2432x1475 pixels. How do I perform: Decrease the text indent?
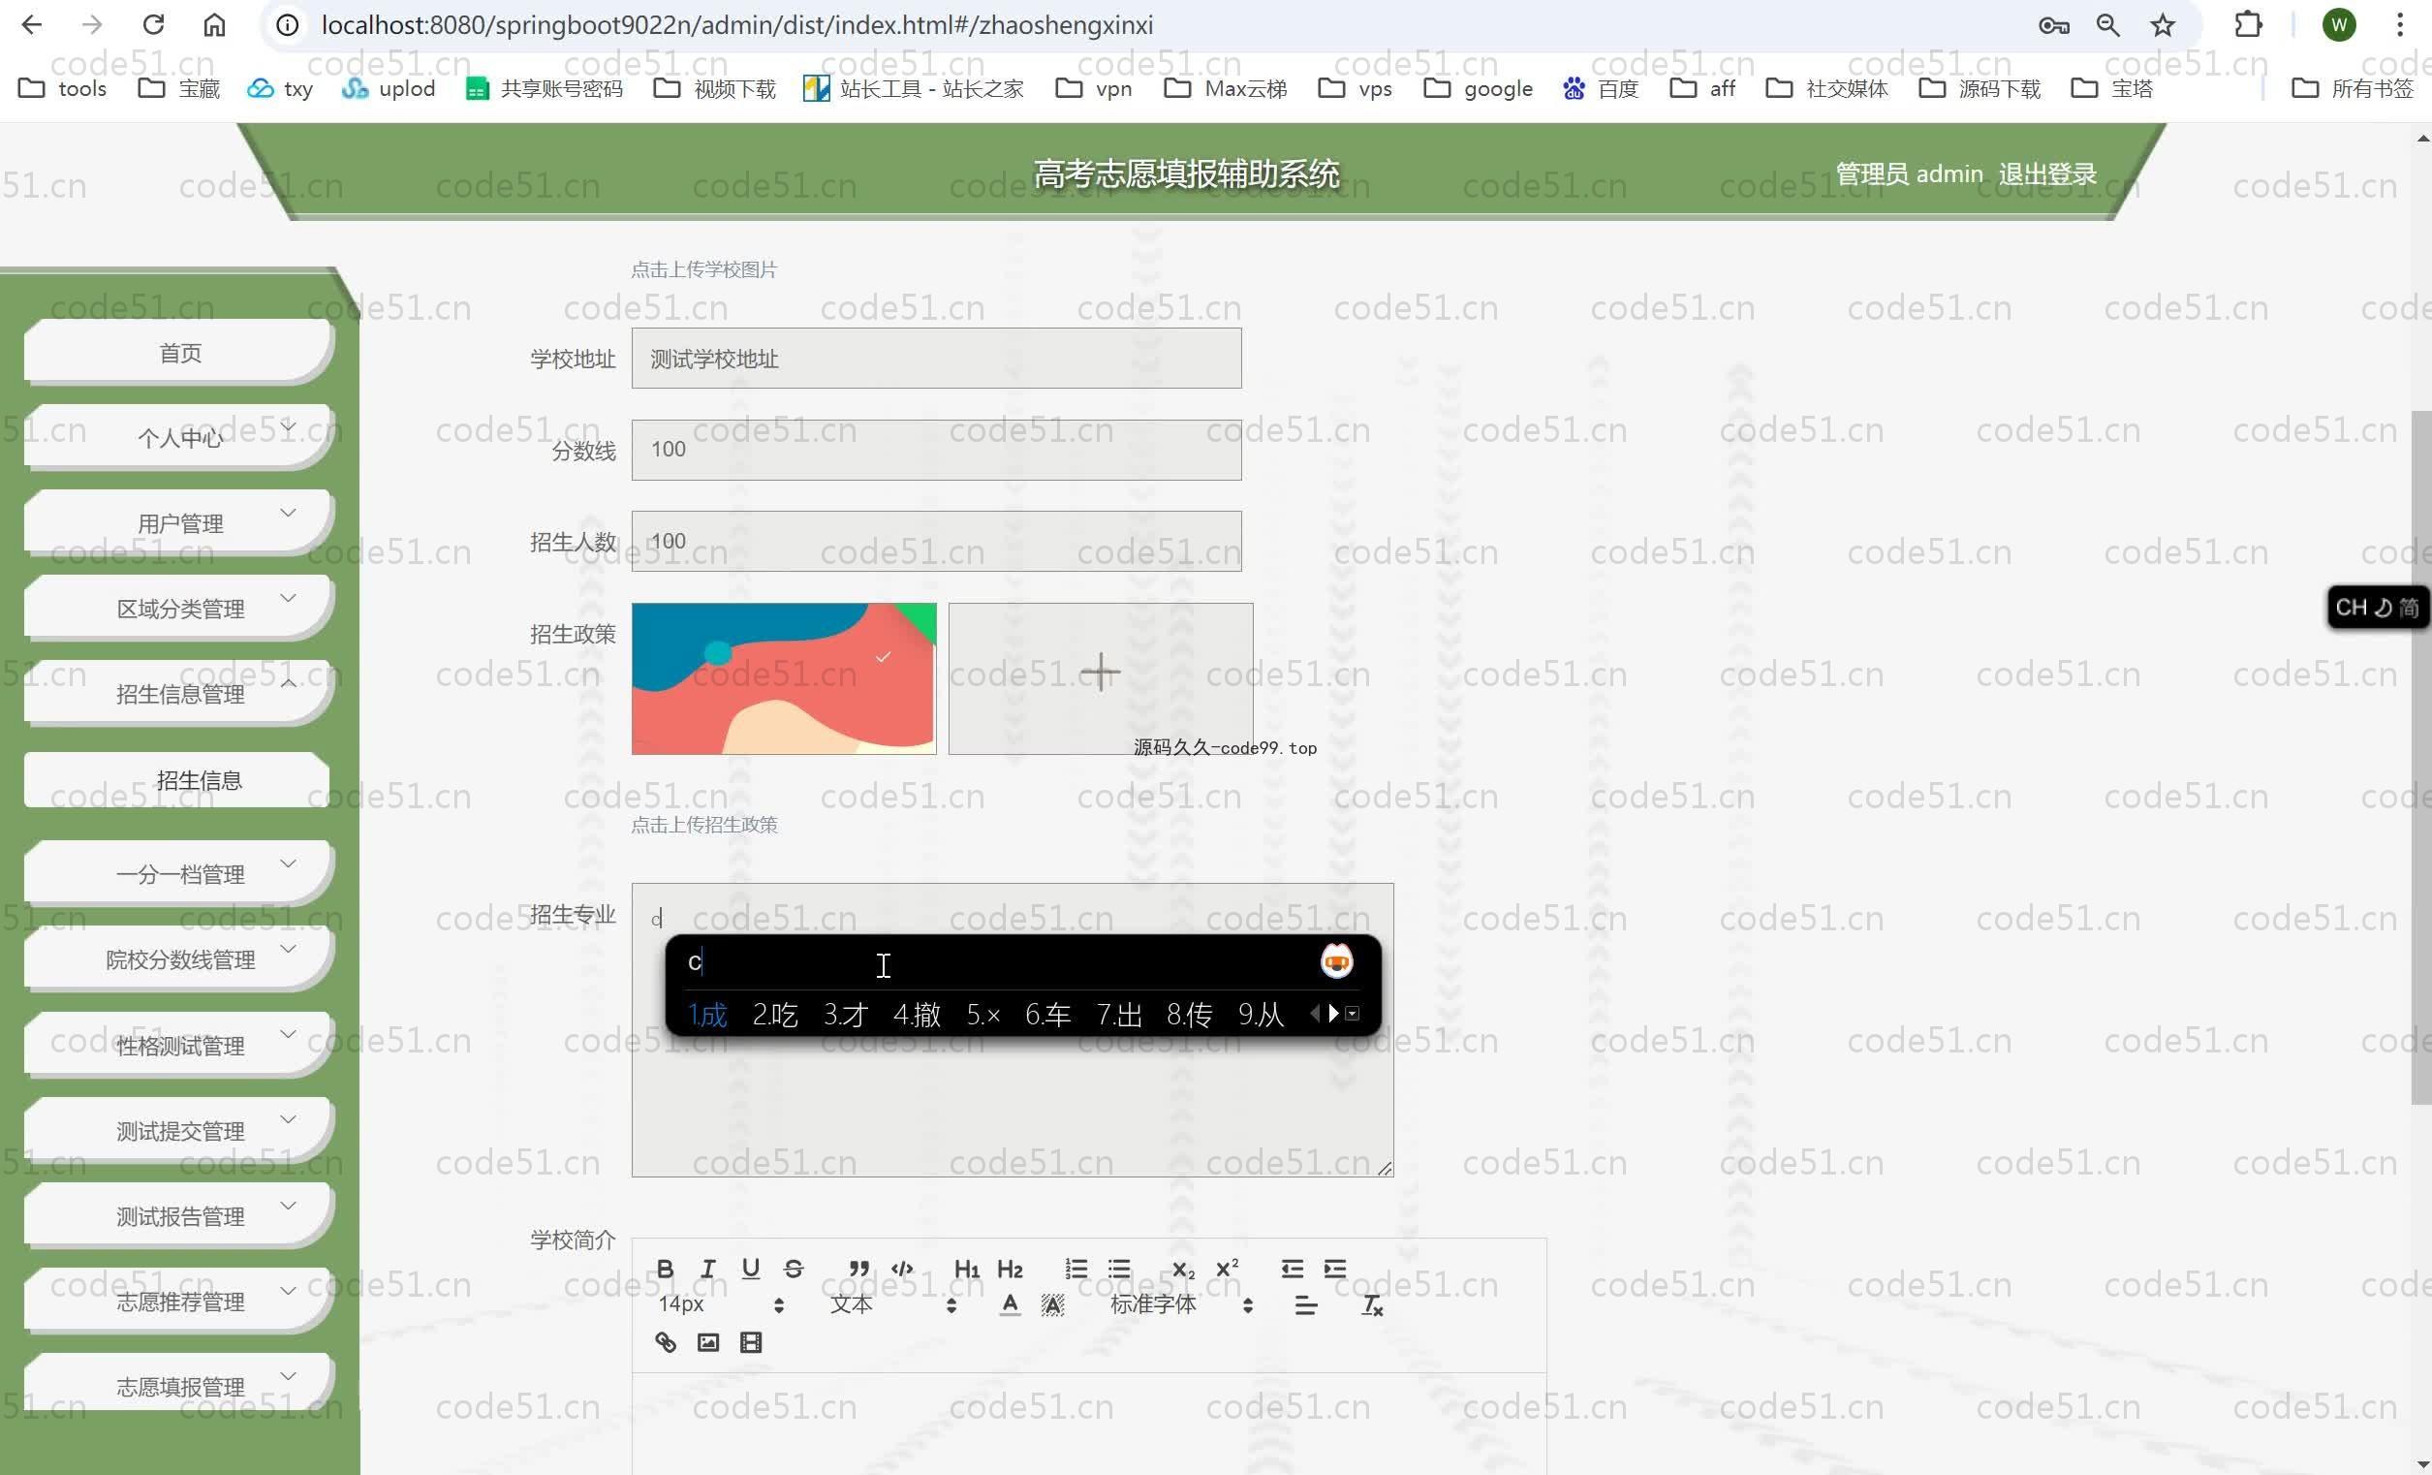(x=1292, y=1269)
